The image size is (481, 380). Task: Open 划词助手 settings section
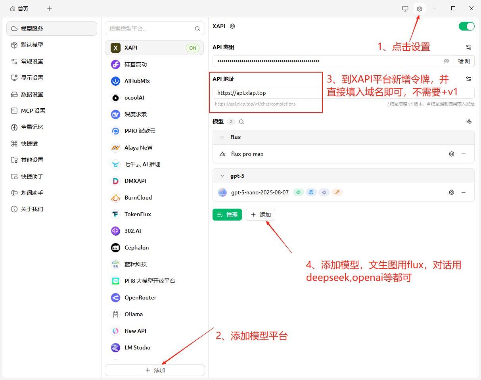coord(52,193)
